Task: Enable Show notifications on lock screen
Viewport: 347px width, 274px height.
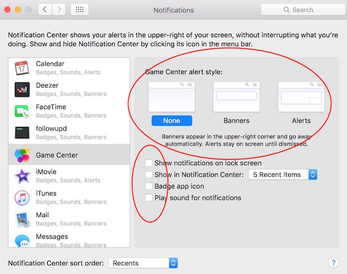Action: click(x=149, y=163)
